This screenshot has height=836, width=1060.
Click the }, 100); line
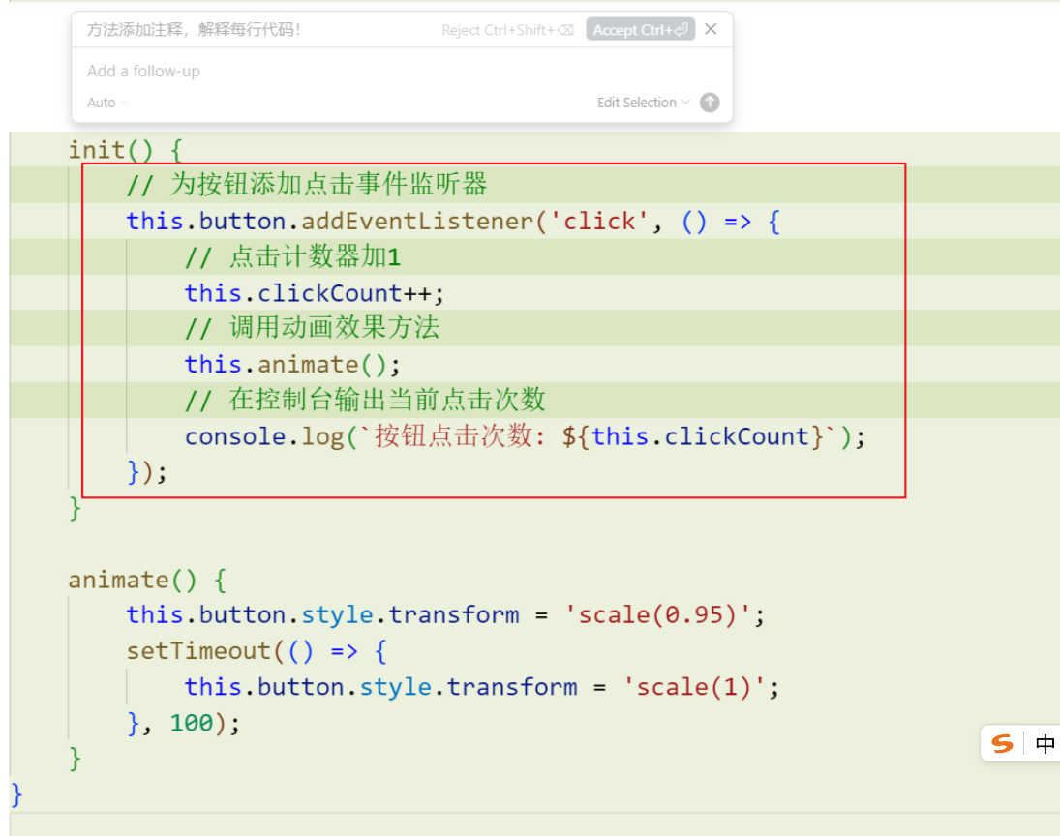[183, 723]
